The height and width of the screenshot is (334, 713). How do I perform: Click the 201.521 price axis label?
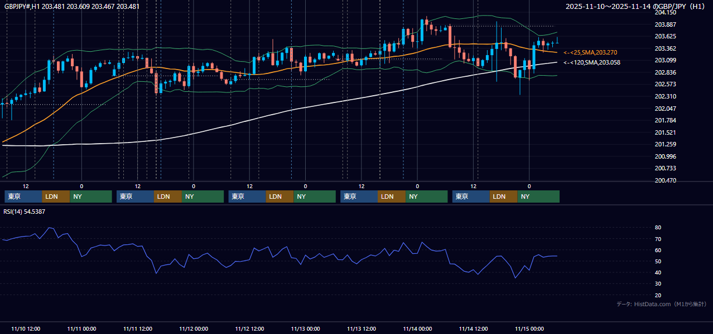(665, 132)
